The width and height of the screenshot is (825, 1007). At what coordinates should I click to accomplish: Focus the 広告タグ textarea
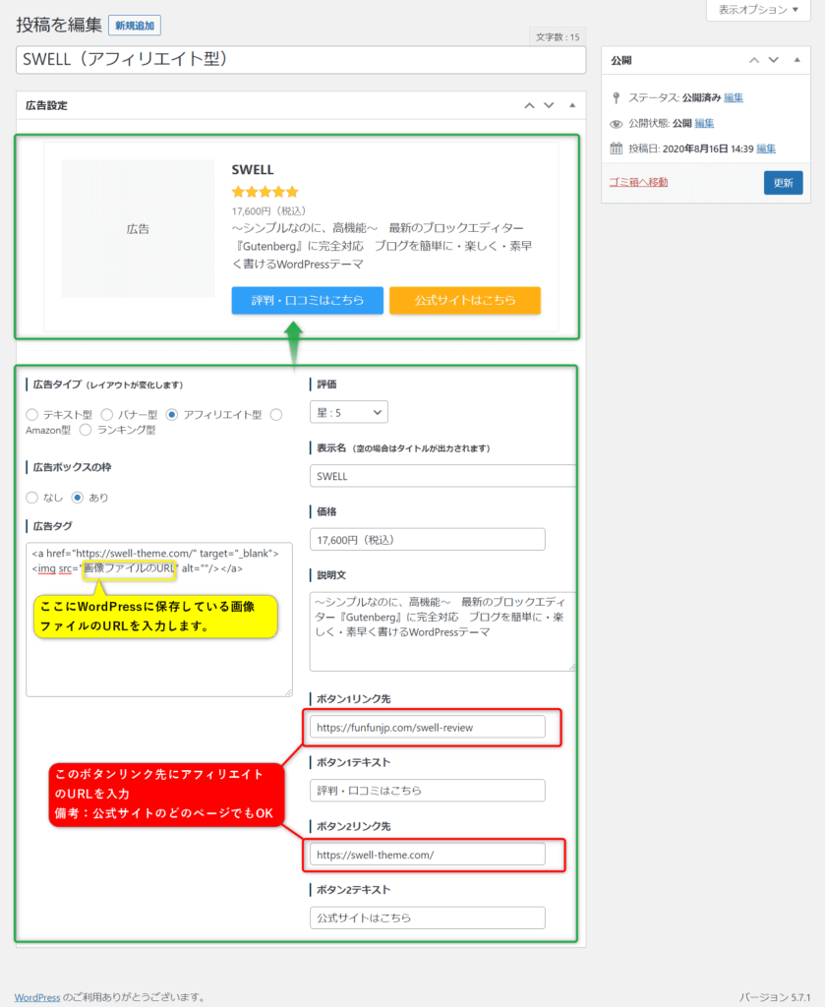159,620
